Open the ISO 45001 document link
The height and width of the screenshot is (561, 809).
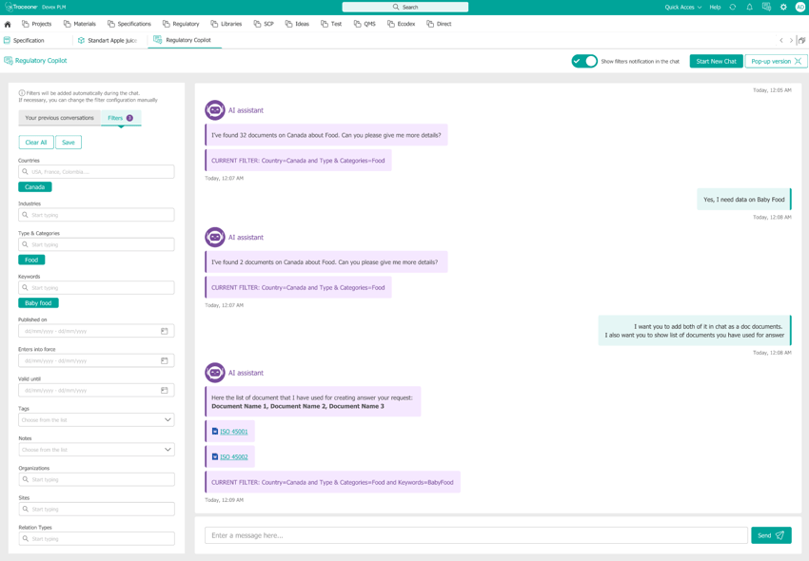(x=234, y=432)
